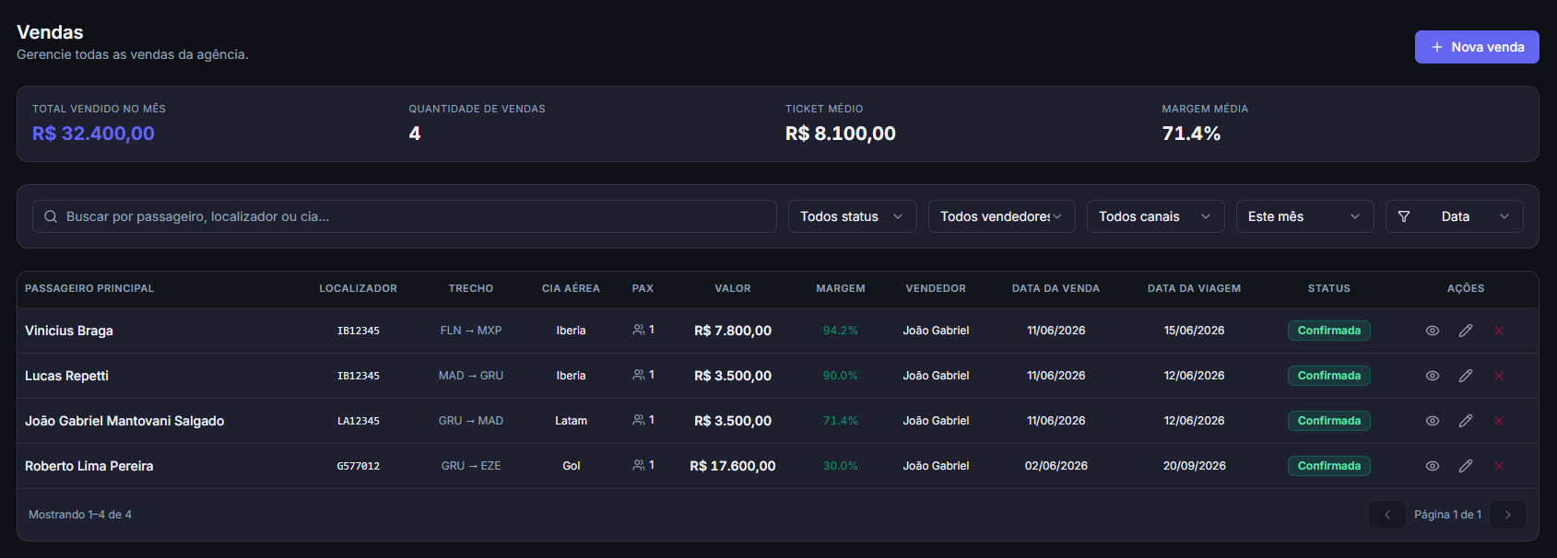This screenshot has width=1557, height=558.
Task: View João Gabriel Mantovani Salgado's sale details
Action: [x=1433, y=421]
